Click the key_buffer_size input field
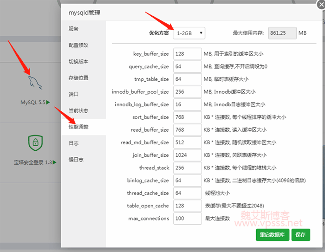 click(x=187, y=54)
